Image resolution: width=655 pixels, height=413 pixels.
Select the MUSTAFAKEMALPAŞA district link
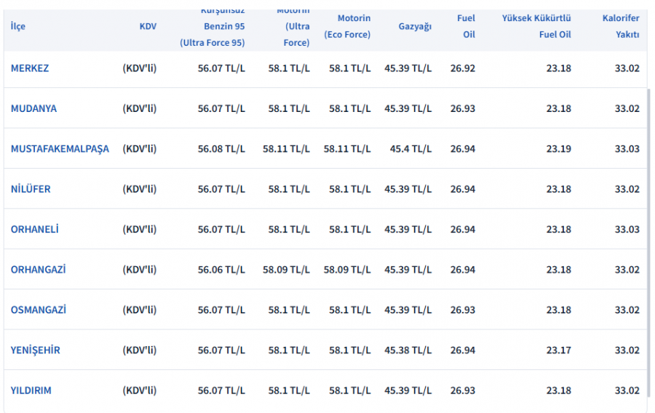[x=60, y=149]
